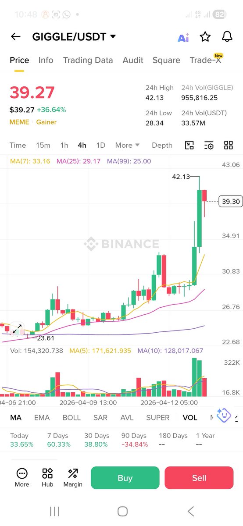Tap the volume MA(5): 171,621.935 label
The width and height of the screenshot is (243, 526).
point(100,351)
